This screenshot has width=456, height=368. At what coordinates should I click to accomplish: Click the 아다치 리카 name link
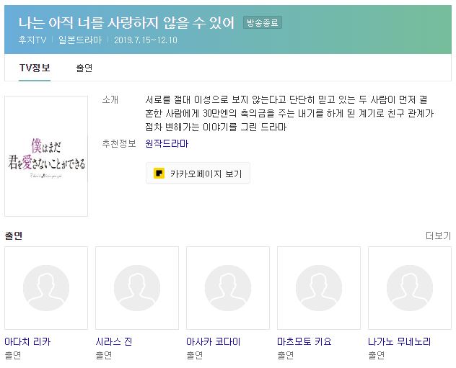[x=27, y=341]
